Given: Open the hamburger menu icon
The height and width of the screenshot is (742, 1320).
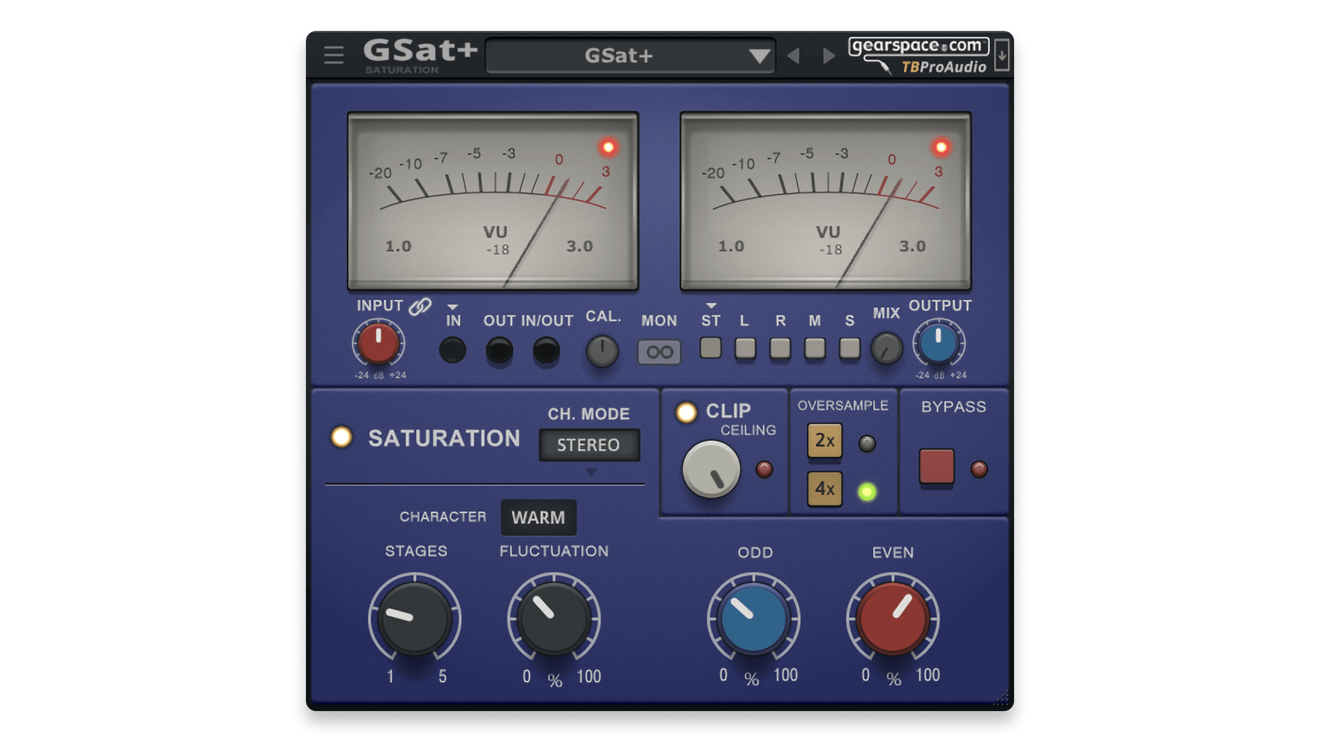Looking at the screenshot, I should (x=333, y=55).
